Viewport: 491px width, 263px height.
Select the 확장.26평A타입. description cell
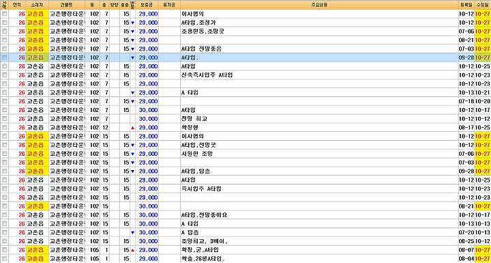click(x=319, y=259)
